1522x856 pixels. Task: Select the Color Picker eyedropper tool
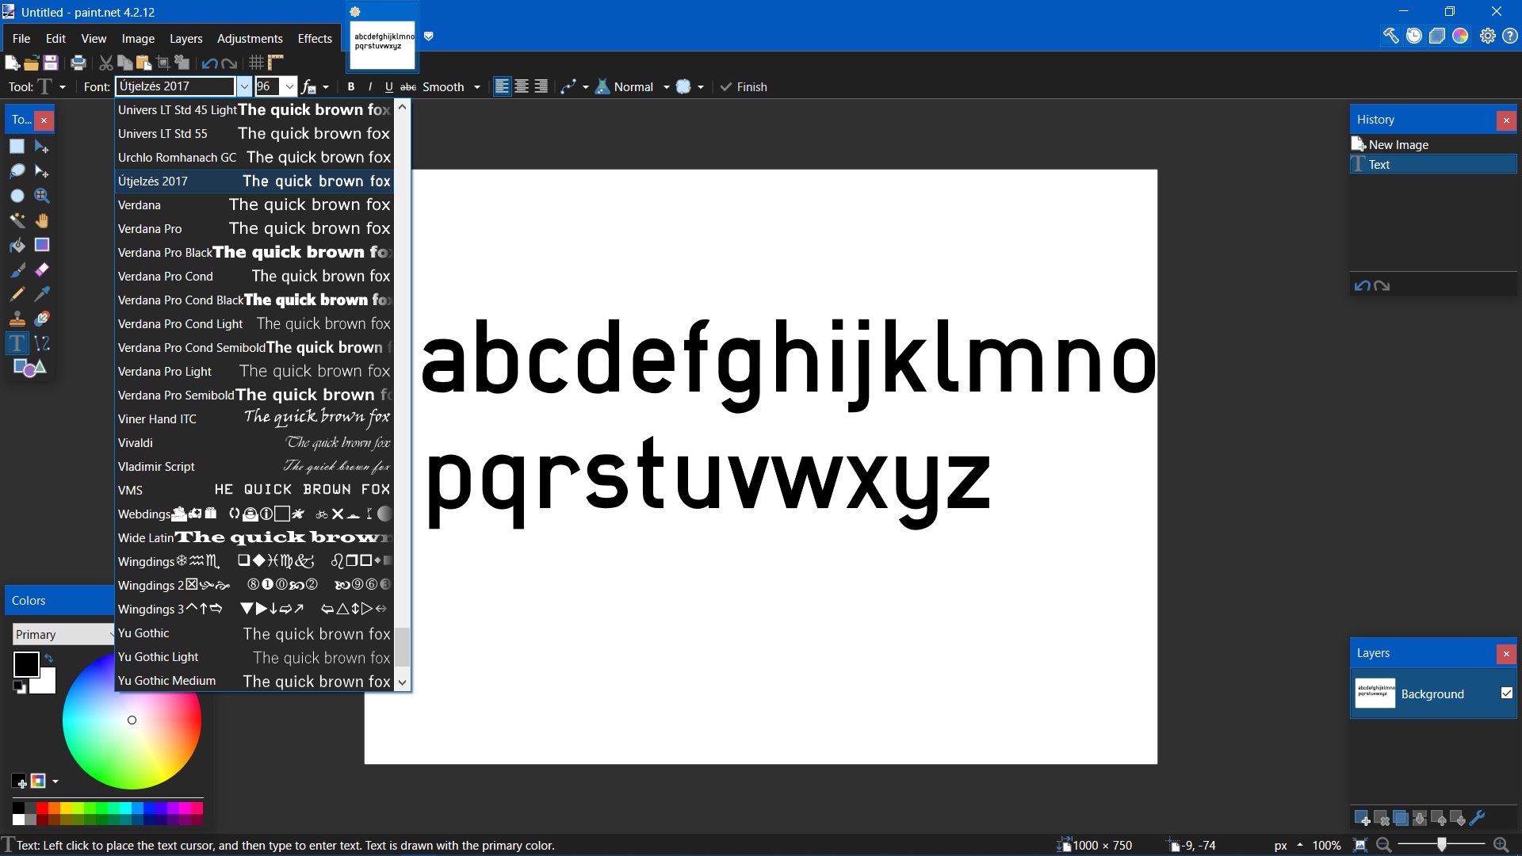[x=42, y=294]
